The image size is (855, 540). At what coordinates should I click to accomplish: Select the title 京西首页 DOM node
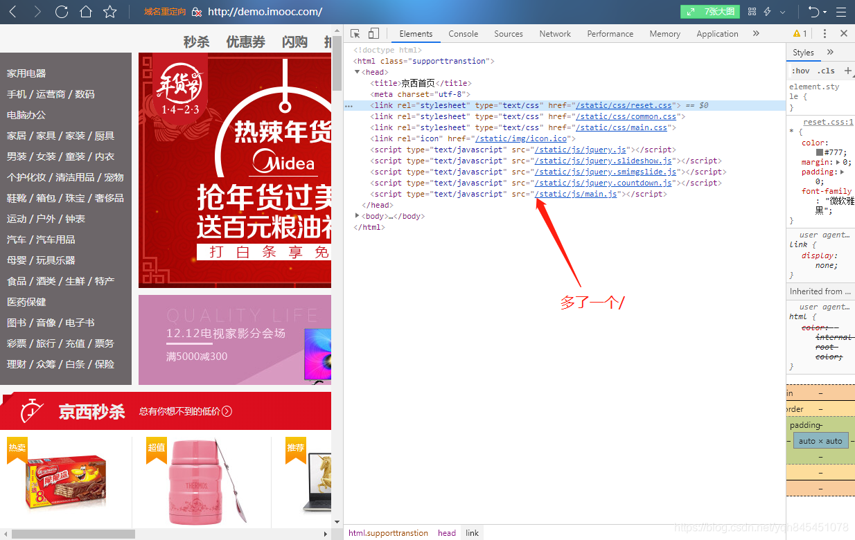coord(421,83)
